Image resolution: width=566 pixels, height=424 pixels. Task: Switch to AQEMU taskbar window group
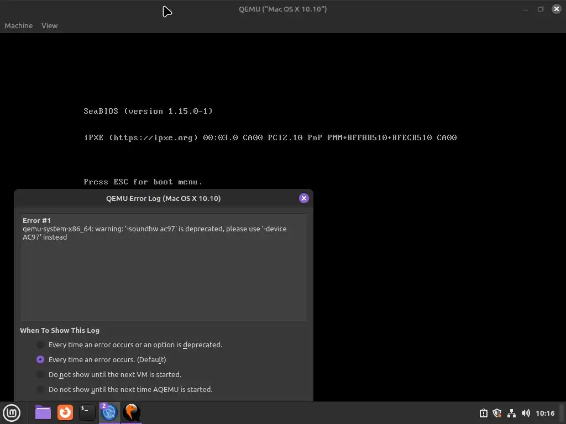109,413
